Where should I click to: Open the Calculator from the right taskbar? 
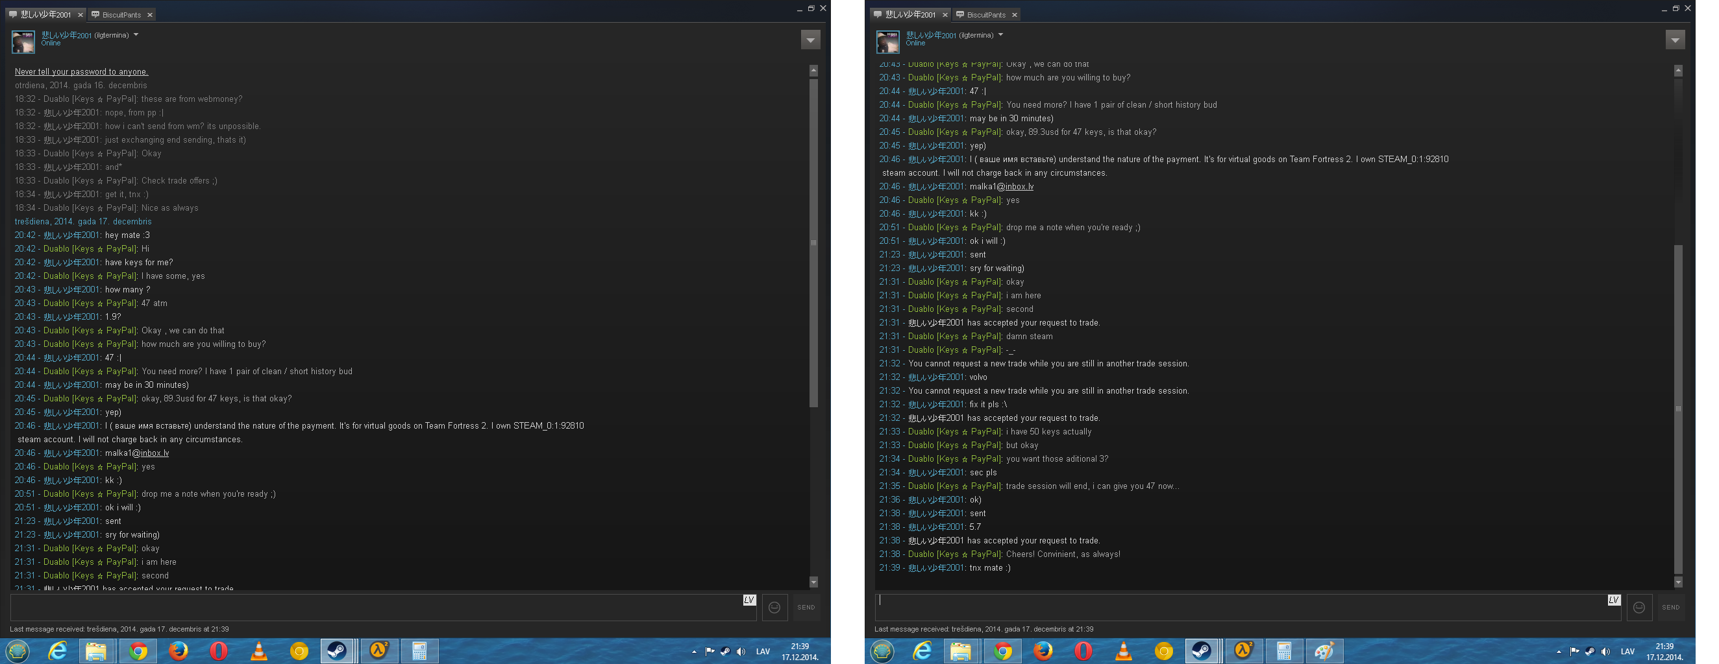click(x=1284, y=650)
